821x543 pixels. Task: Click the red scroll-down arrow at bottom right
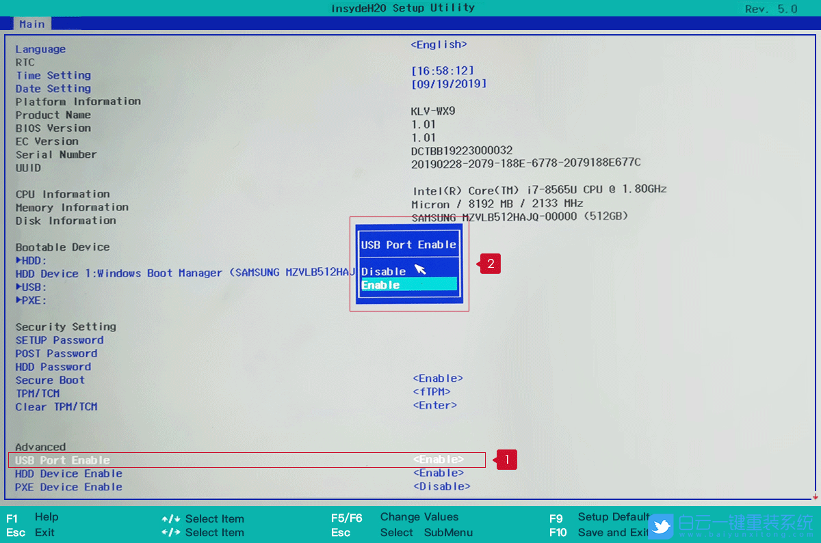click(x=815, y=497)
